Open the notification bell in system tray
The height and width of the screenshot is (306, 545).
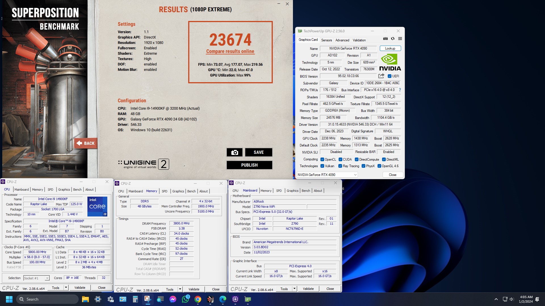click(537, 299)
